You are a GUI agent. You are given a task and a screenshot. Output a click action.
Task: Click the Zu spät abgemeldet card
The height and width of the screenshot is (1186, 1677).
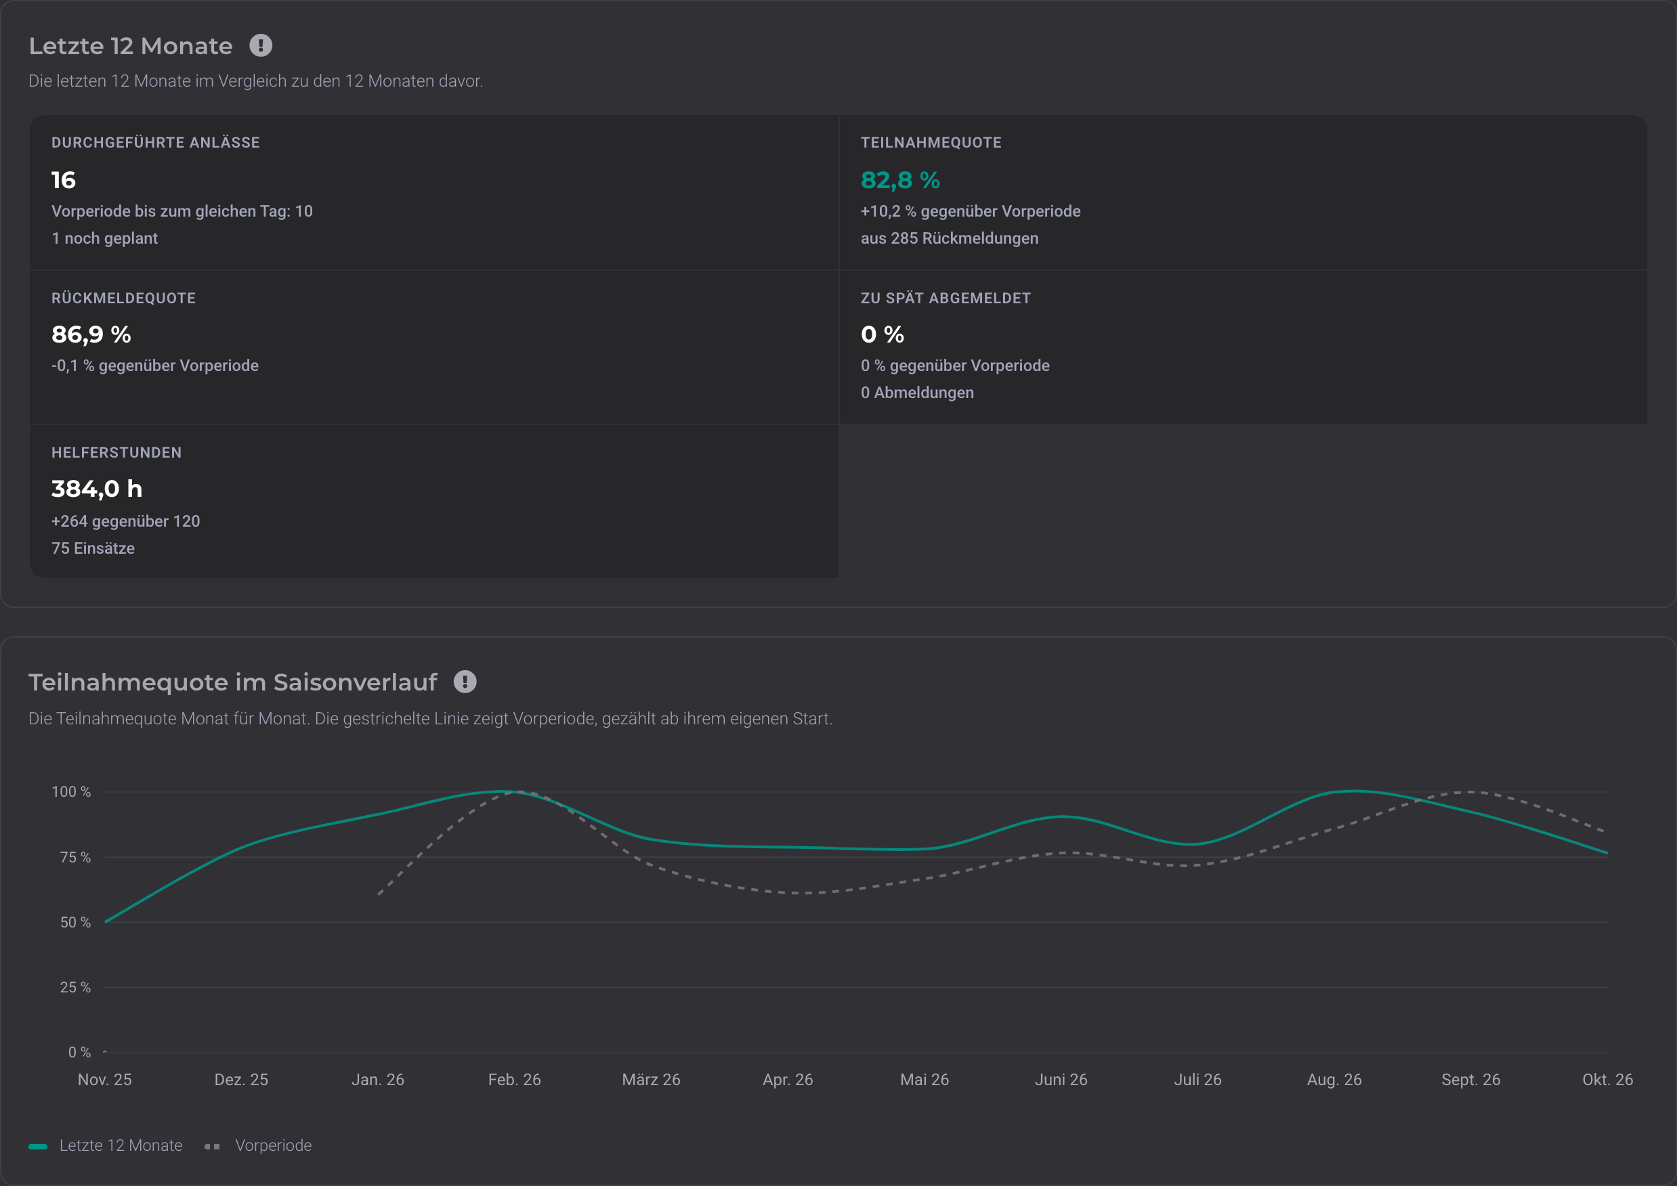pyautogui.click(x=1243, y=347)
